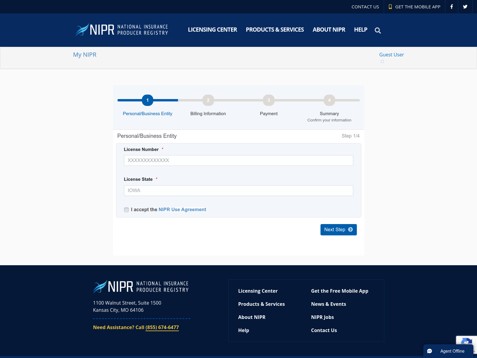Call the (855) 674-6477 phone link

(162, 327)
